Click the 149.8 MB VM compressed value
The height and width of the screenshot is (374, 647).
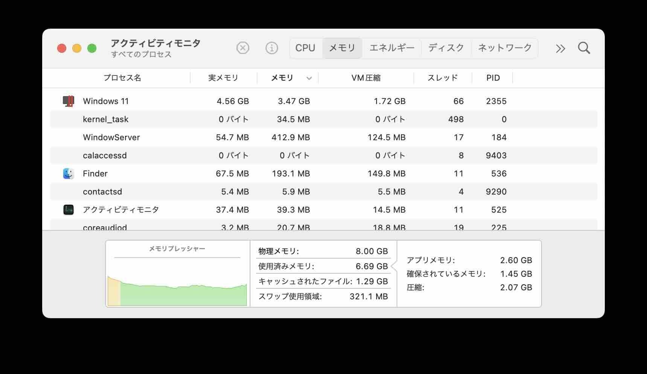386,173
